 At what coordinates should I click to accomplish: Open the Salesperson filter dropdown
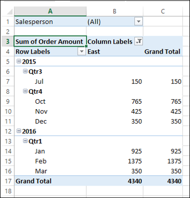click(x=138, y=21)
